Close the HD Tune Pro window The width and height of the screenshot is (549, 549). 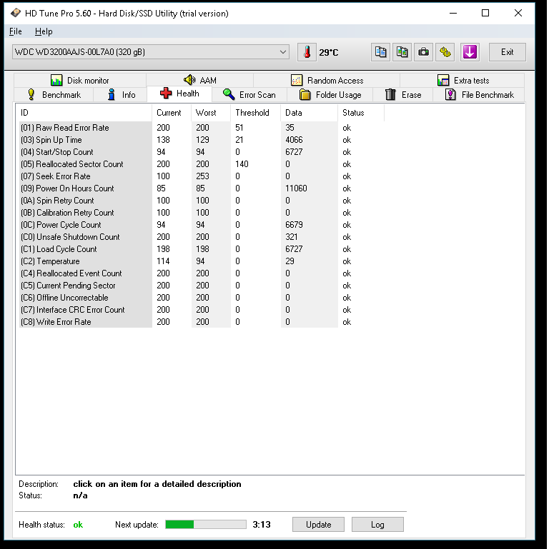[518, 14]
